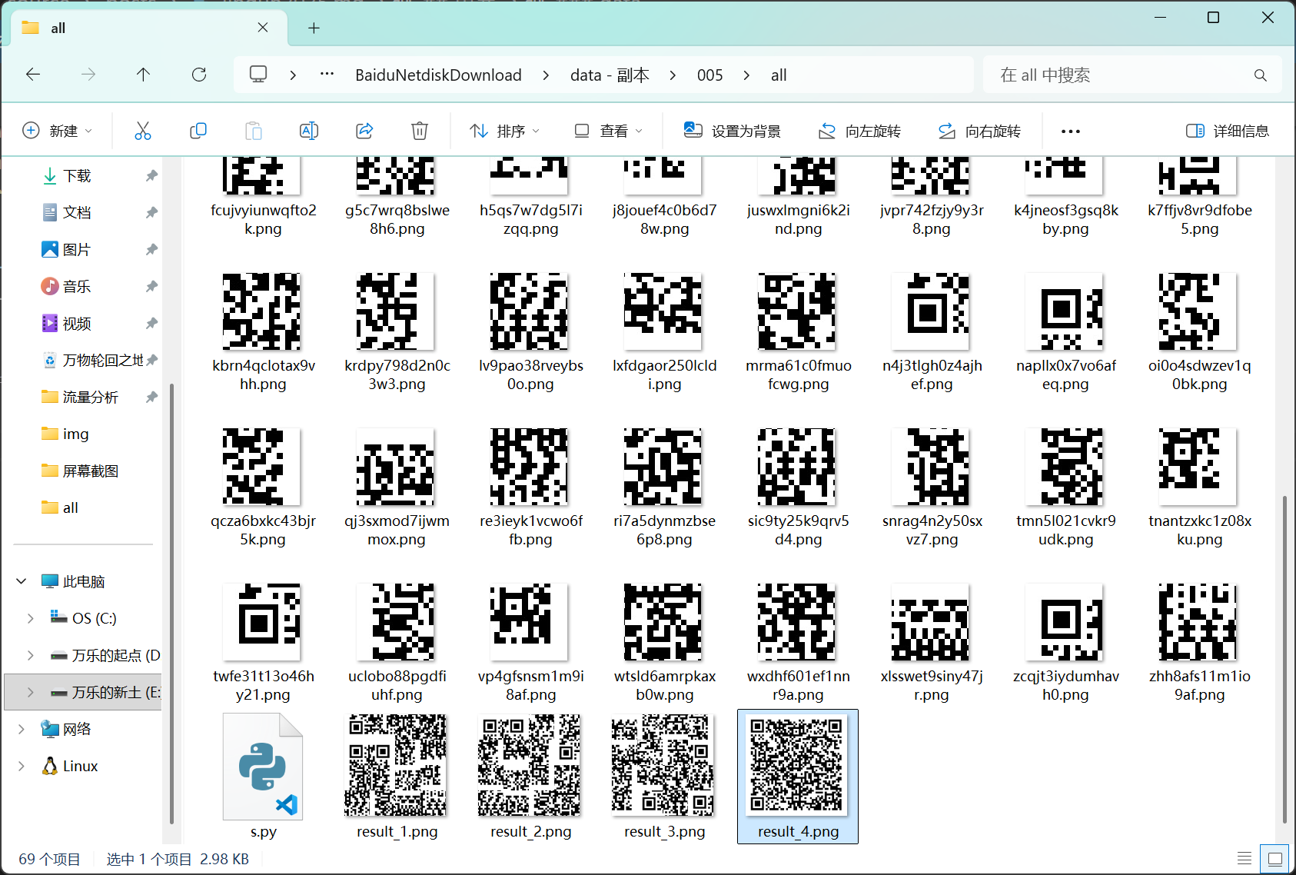The image size is (1296, 875).
Task: Click the Delete trash icon
Action: (420, 131)
